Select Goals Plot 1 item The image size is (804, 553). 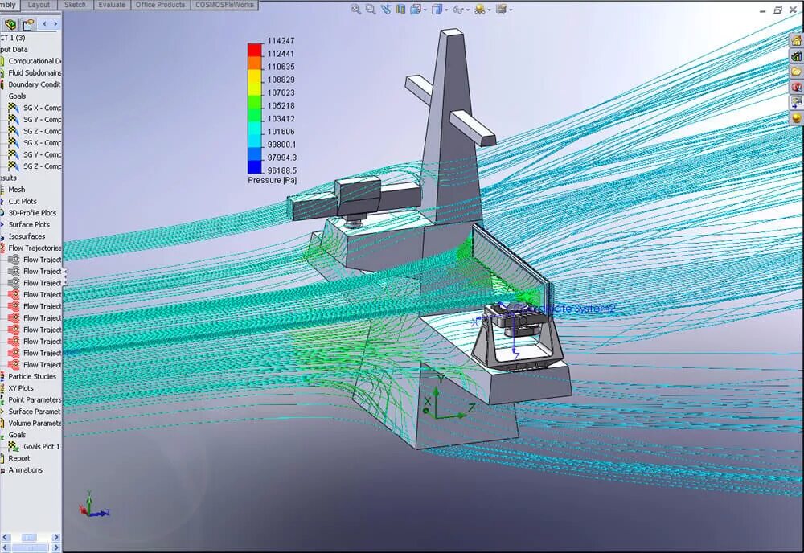[35, 446]
